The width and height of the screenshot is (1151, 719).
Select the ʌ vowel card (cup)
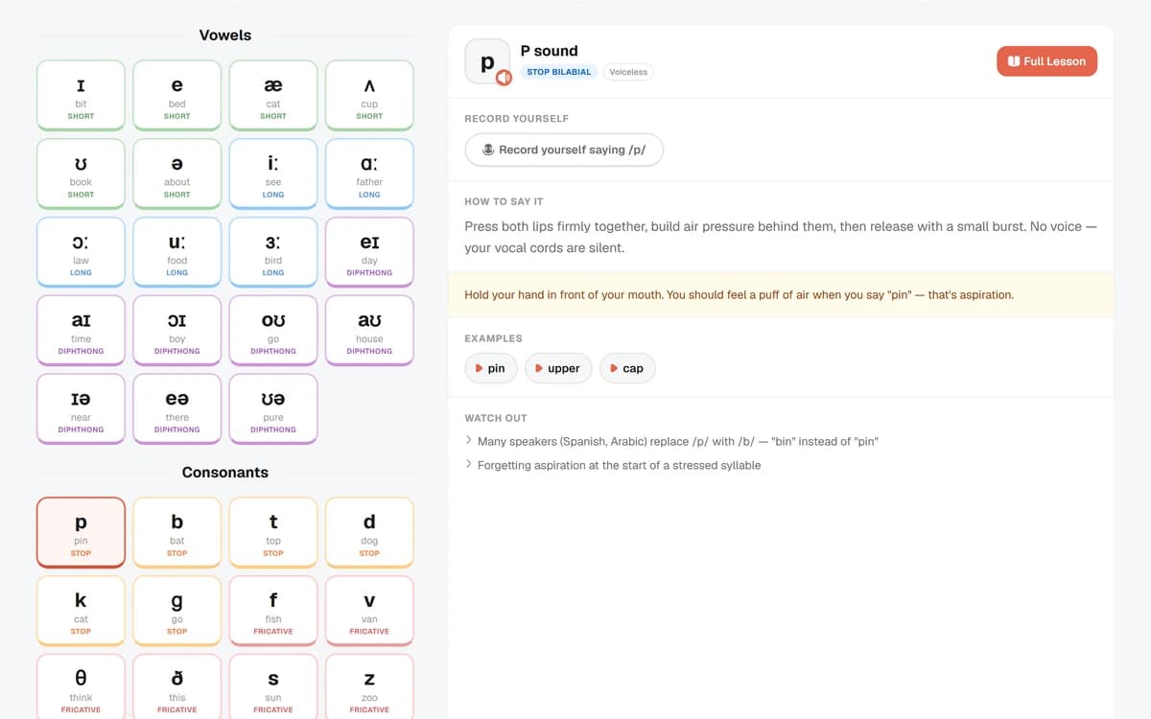(369, 95)
